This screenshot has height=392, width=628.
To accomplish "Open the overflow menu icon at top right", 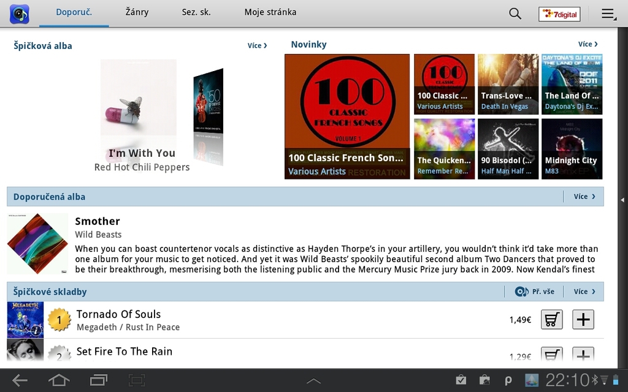I will coord(608,14).
